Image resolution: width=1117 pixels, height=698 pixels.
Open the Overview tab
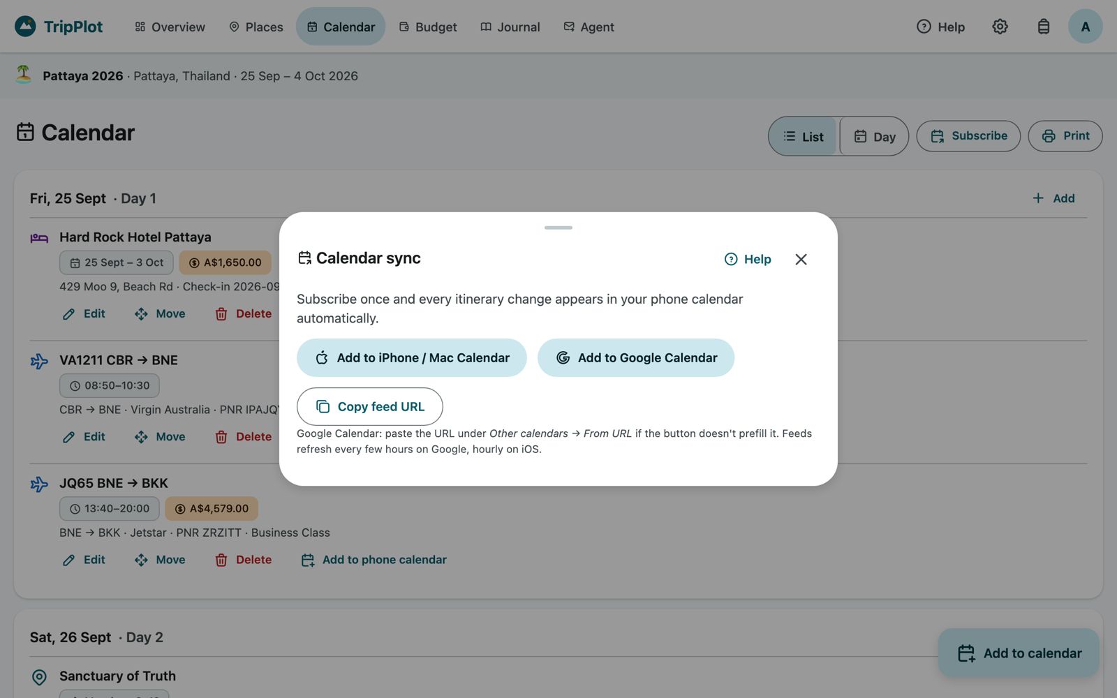click(x=170, y=27)
